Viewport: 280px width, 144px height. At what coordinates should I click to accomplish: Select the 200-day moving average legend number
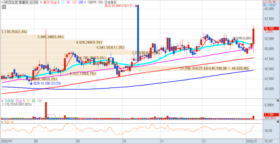[80, 2]
